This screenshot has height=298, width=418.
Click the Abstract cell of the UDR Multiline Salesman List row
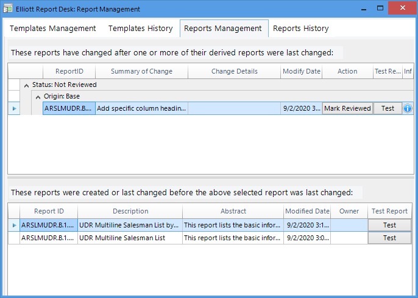(233, 238)
